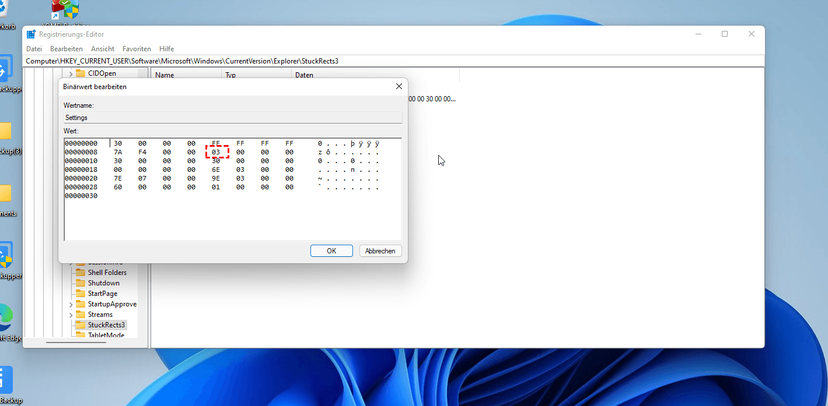Open the Ansicht menu
Image resolution: width=828 pixels, height=406 pixels.
point(103,49)
